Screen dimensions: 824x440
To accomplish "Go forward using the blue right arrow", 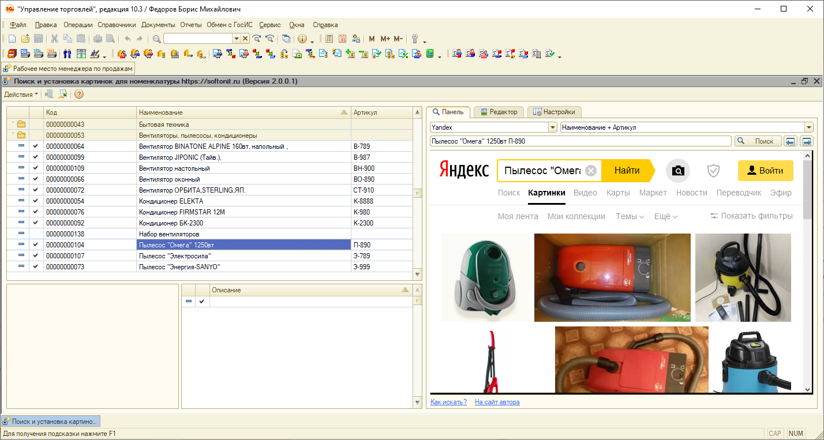I will click(807, 141).
